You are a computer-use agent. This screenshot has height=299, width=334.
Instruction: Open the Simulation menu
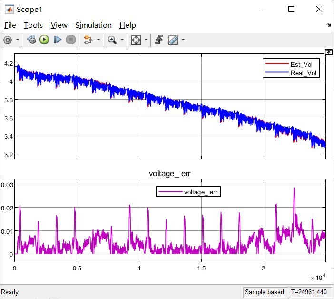[x=93, y=25]
